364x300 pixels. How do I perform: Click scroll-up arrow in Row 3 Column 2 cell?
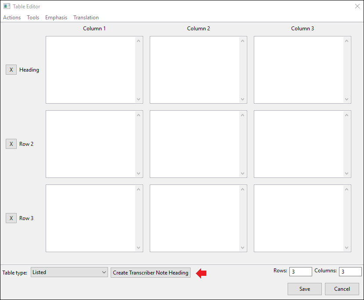coord(242,189)
